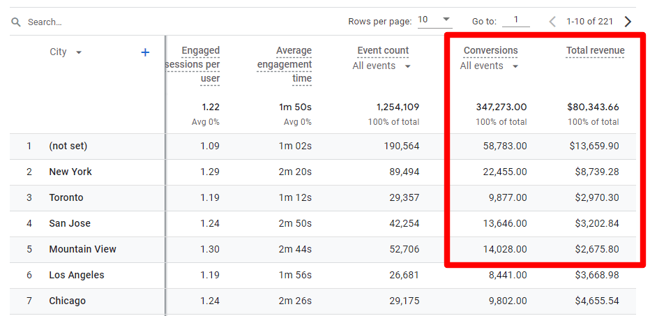Add a dimension with the plus icon
The height and width of the screenshot is (316, 650).
pyautogui.click(x=145, y=52)
